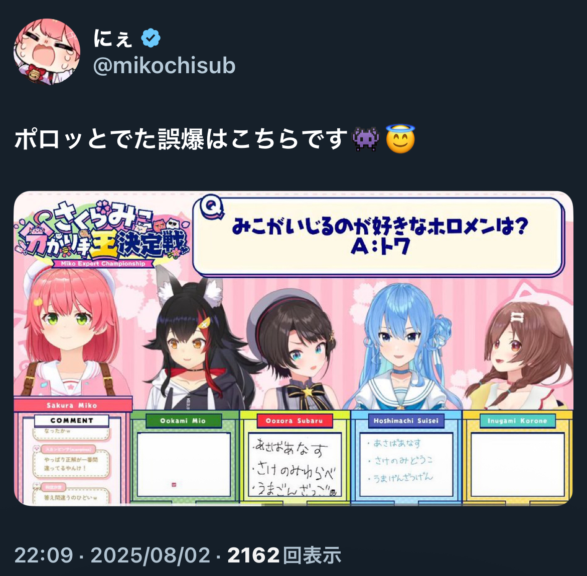Click the smiling halo emoji
Viewport: 587px width, 576px height.
coord(400,139)
